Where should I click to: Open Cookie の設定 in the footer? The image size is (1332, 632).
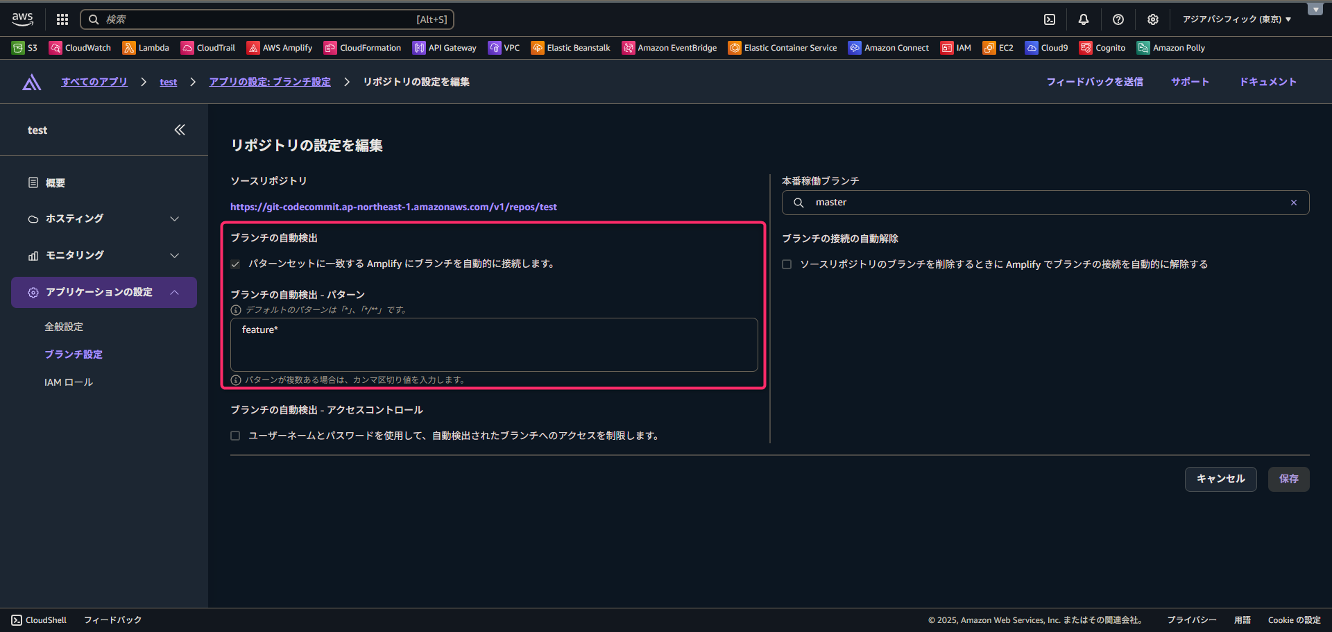(x=1295, y=620)
